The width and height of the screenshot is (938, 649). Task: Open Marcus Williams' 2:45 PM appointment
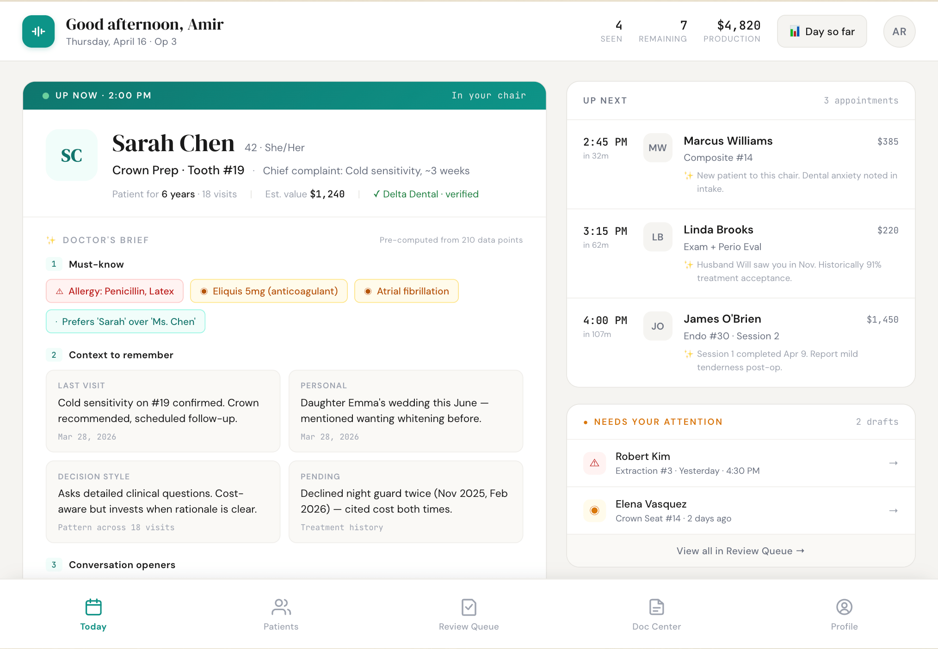pos(741,164)
